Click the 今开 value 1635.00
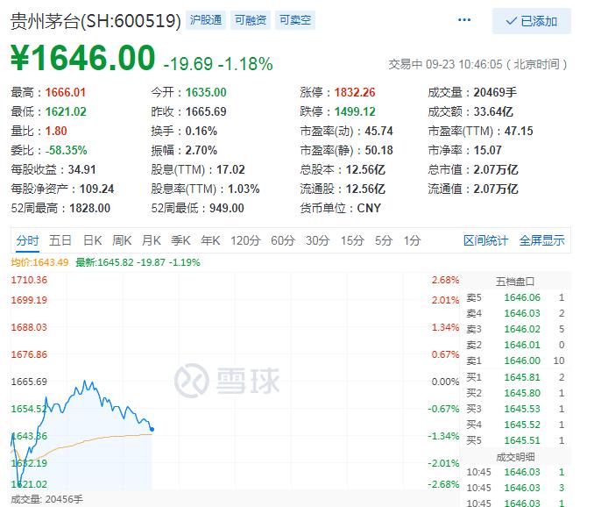 [206, 92]
